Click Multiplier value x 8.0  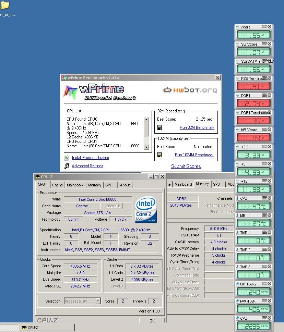pyautogui.click(x=80, y=273)
